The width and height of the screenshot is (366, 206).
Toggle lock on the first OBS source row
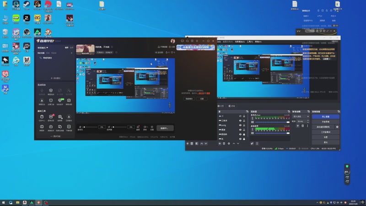[x=244, y=116]
